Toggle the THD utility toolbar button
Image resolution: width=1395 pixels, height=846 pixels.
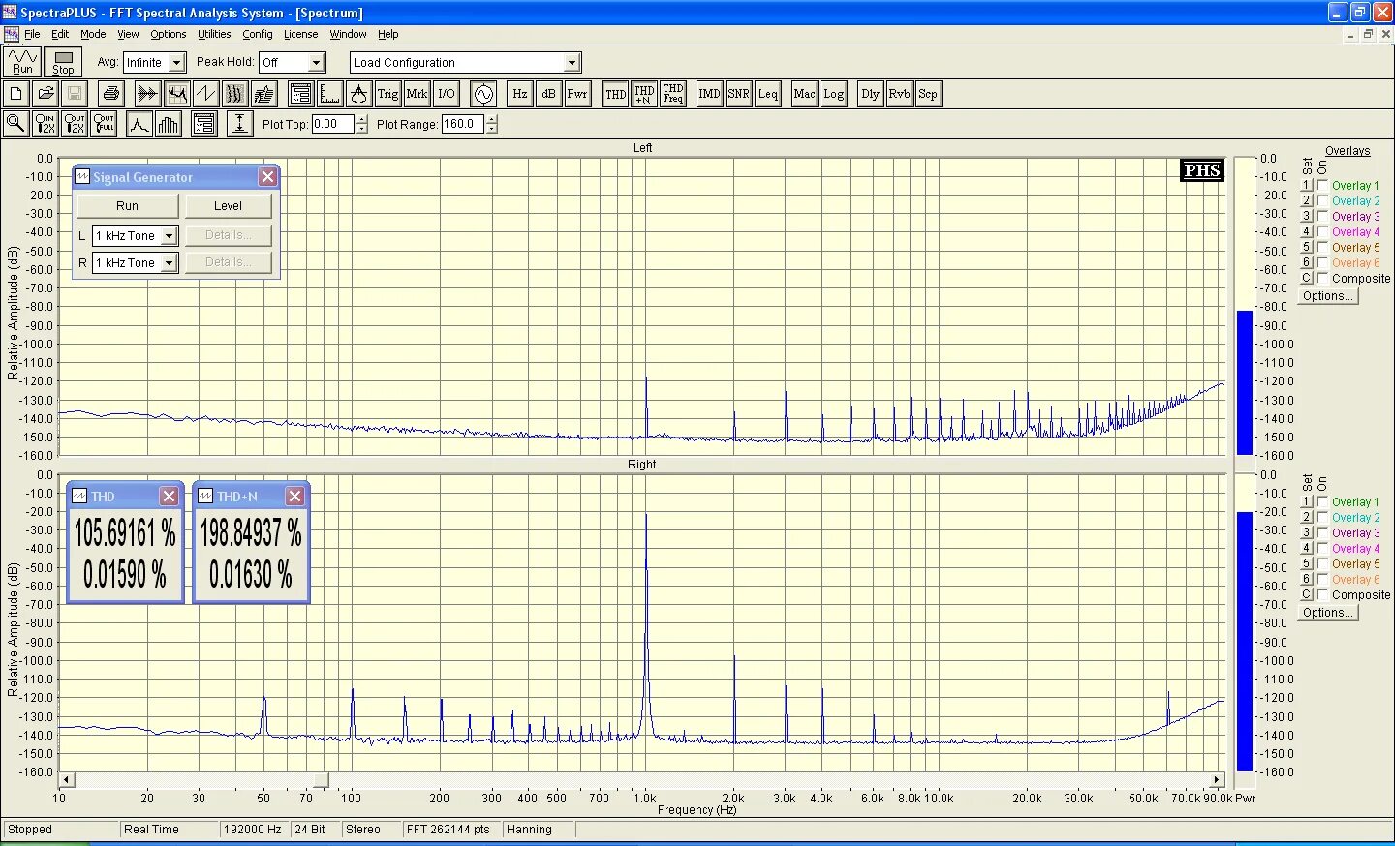click(x=615, y=94)
